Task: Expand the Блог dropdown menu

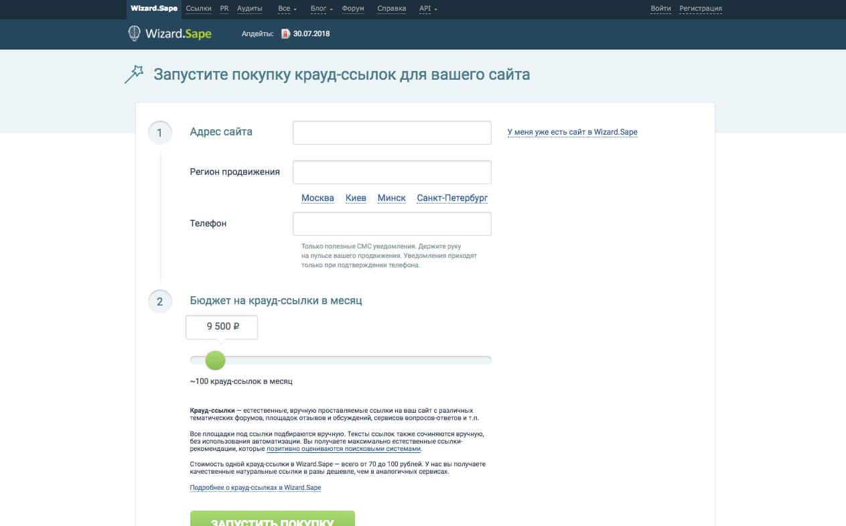Action: 322,9
